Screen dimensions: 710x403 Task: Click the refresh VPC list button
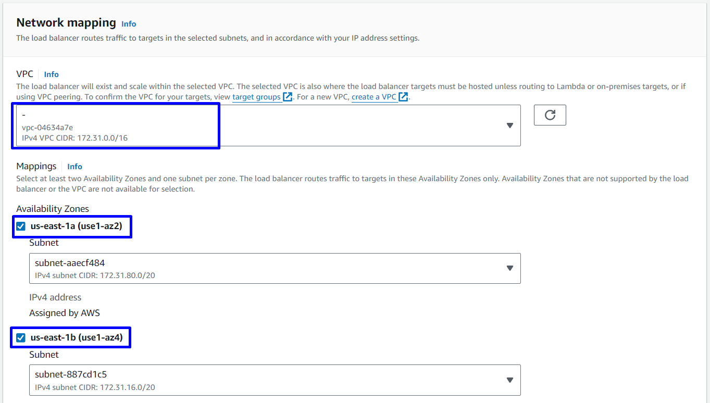click(x=550, y=115)
